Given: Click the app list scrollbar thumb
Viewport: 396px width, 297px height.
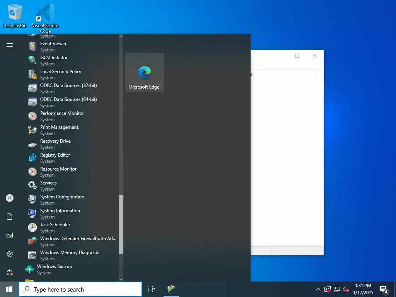Looking at the screenshot, I should [x=121, y=224].
